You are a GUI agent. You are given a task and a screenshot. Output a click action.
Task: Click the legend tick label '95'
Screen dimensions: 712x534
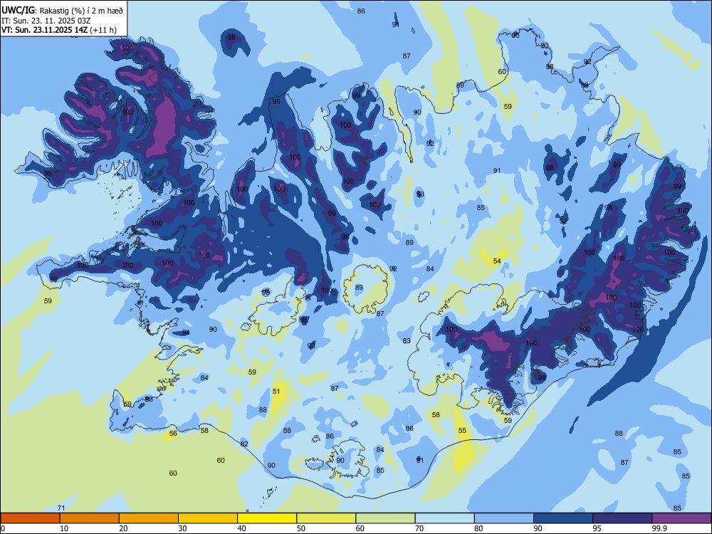[597, 528]
